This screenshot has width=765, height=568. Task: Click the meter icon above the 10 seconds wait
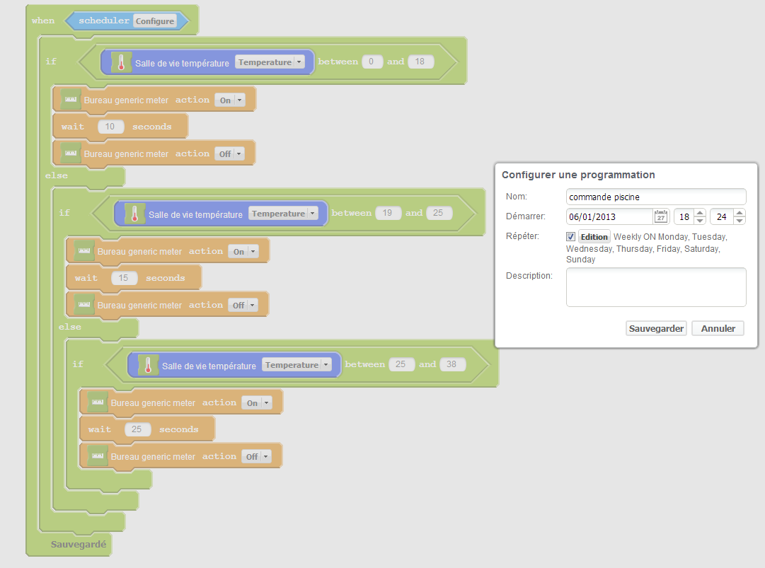pos(70,100)
